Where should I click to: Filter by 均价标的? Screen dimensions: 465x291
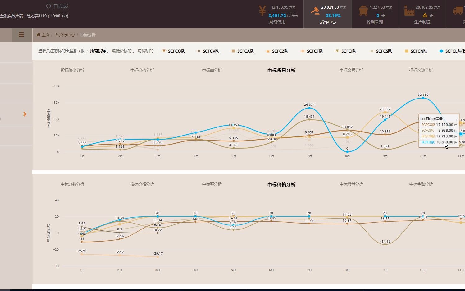coord(145,51)
